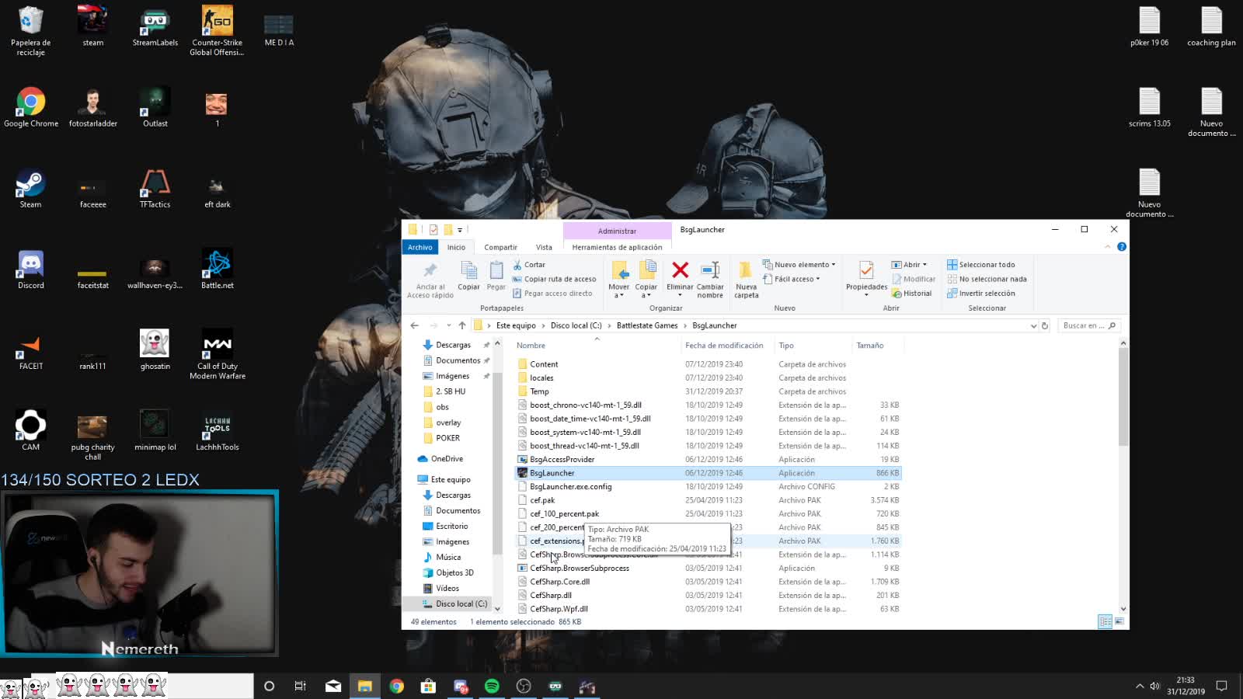Open Propiedades of selected file
Image resolution: width=1243 pixels, height=699 pixels.
[x=866, y=278]
